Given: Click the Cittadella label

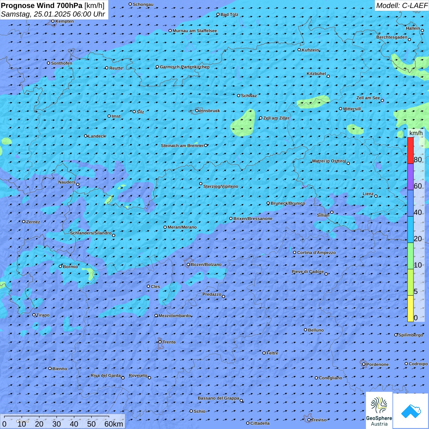Looking at the screenshot, I should (260, 423).
